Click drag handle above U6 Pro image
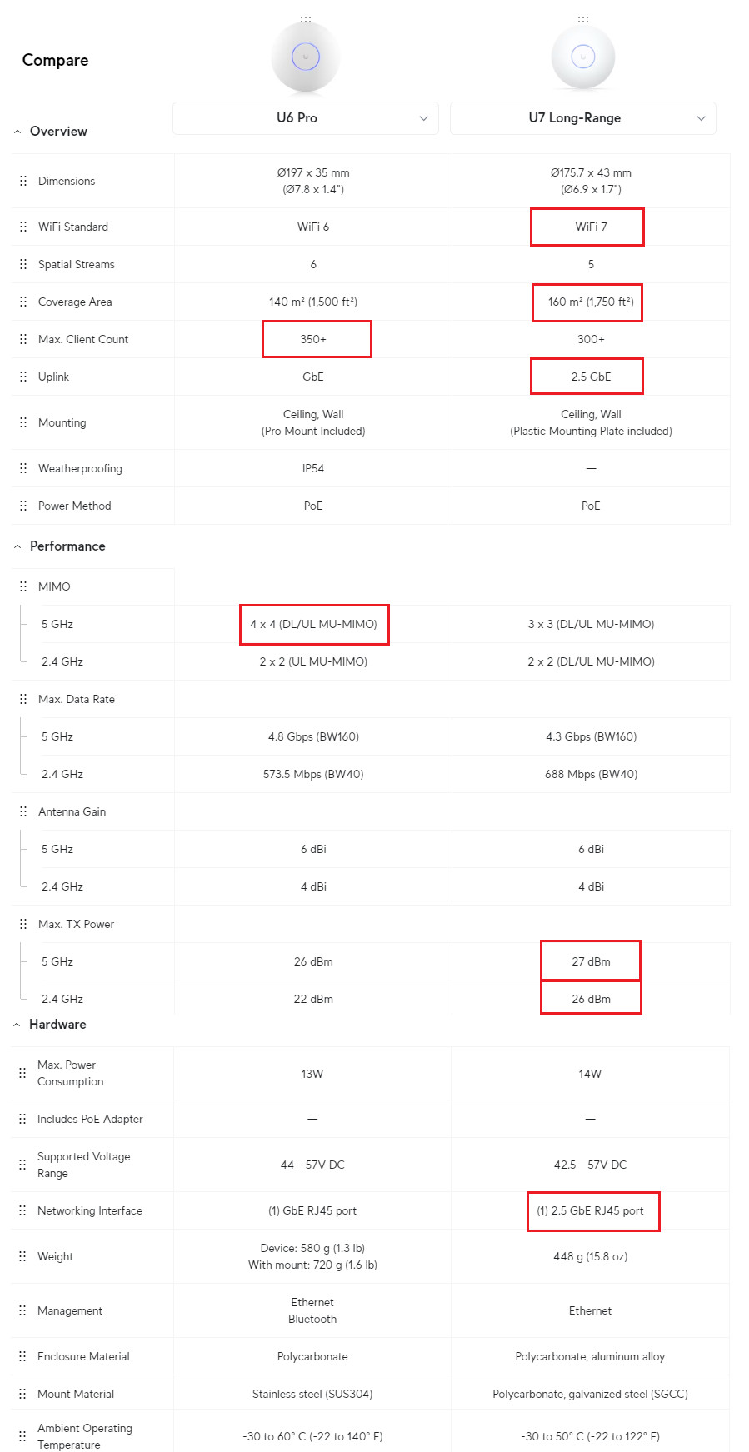The height and width of the screenshot is (1452, 749). coord(306,19)
